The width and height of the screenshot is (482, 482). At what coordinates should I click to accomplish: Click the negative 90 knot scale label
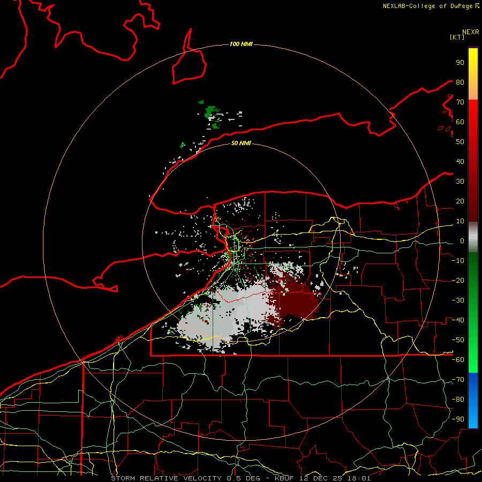click(x=458, y=419)
